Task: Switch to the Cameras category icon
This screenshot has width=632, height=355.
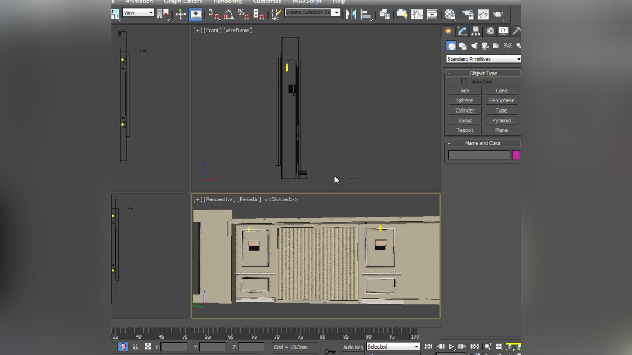Action: tap(486, 46)
